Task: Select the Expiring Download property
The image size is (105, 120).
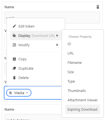Action: 83,109
